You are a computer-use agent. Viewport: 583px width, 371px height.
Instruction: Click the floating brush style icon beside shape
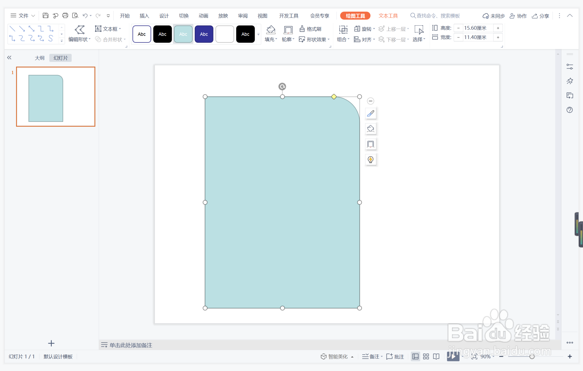tap(370, 114)
